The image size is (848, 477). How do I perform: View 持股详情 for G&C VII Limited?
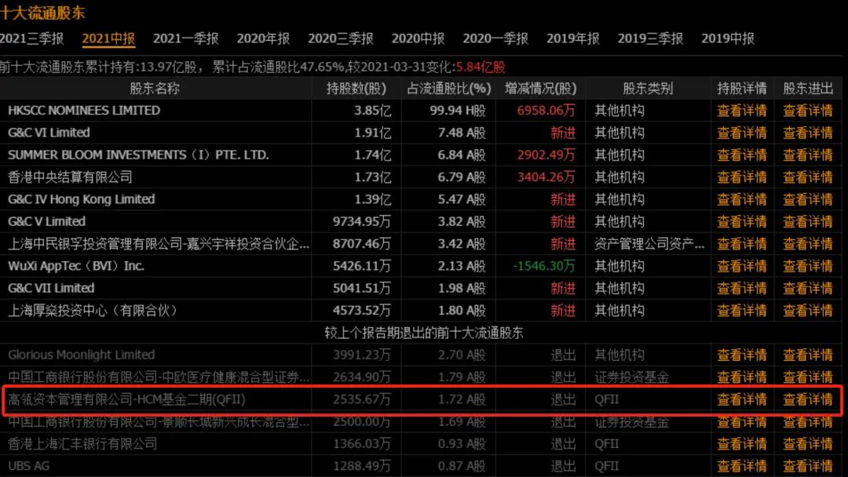point(741,289)
